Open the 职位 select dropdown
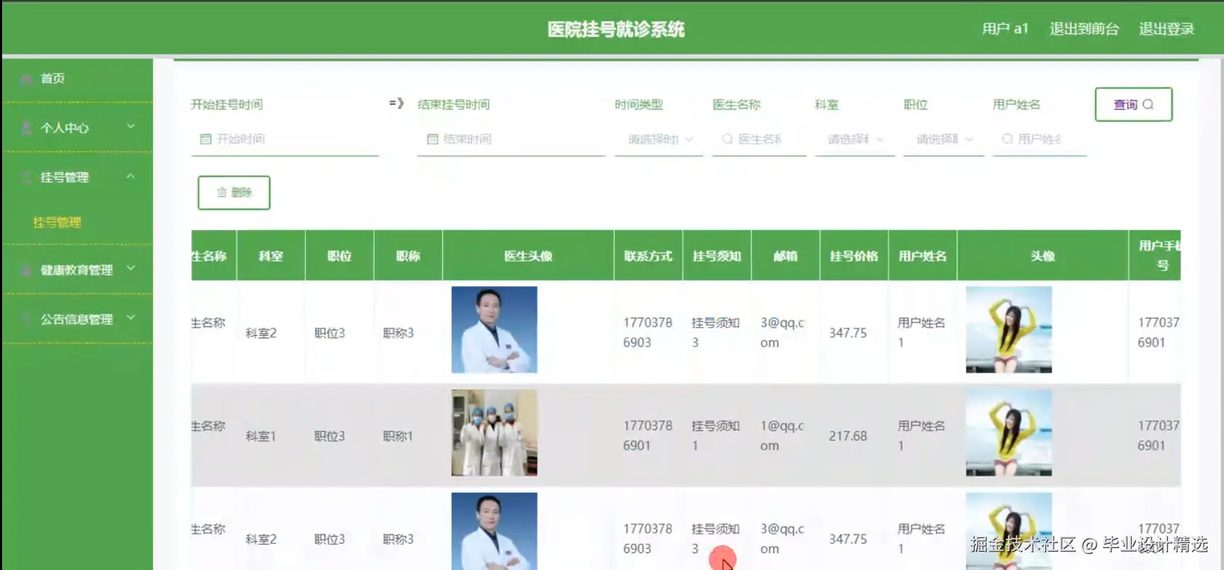Image resolution: width=1224 pixels, height=570 pixels. point(943,139)
